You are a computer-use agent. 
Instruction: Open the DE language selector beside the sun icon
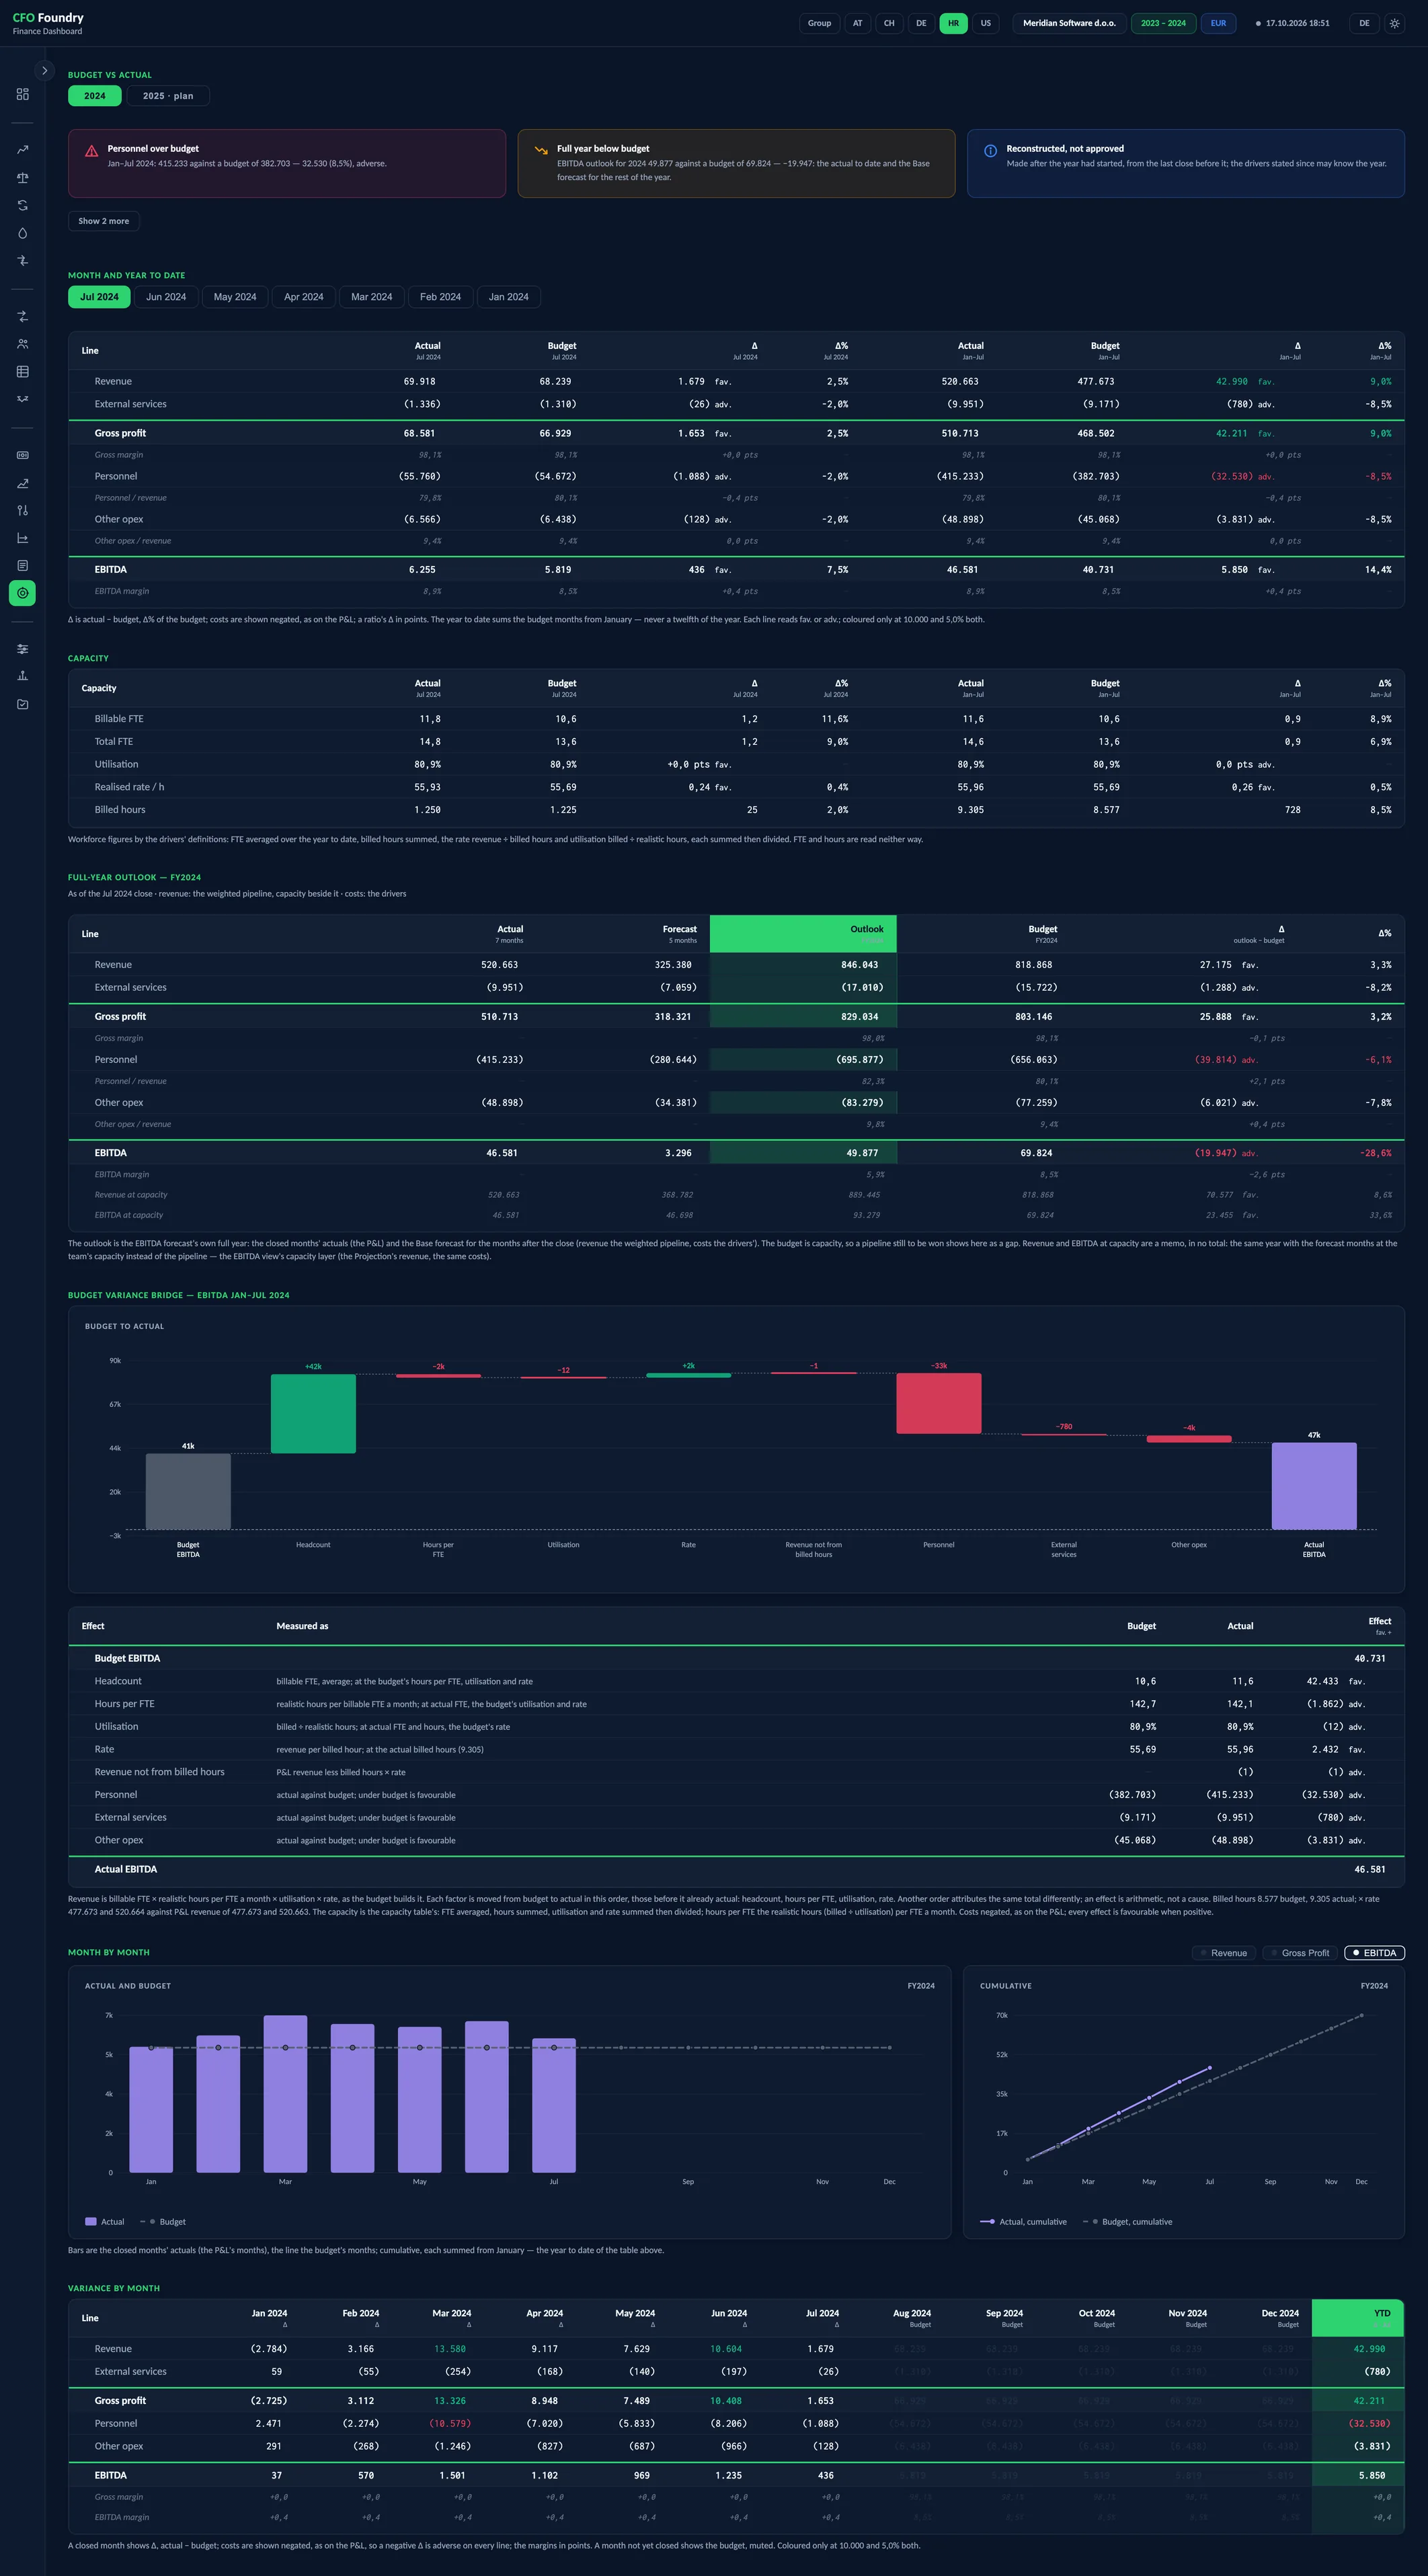point(1364,23)
